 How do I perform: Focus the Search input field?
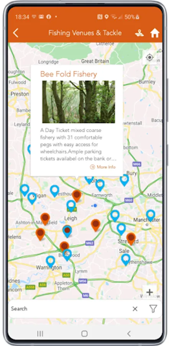point(68,309)
